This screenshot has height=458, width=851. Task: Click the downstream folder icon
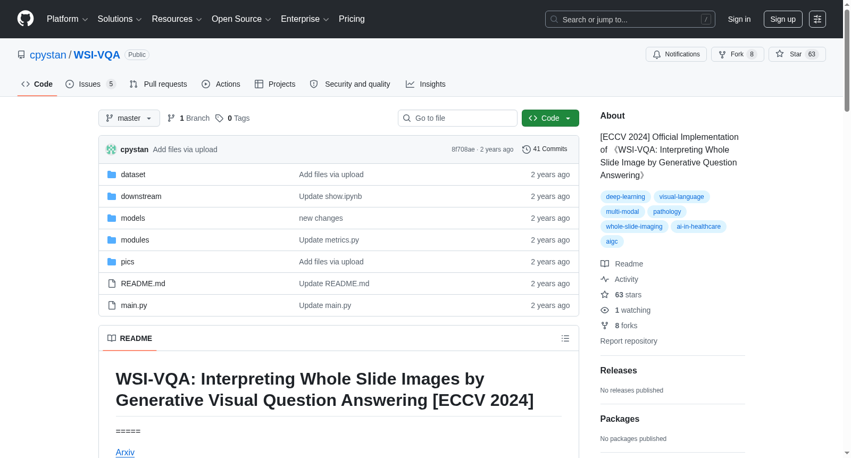(112, 196)
